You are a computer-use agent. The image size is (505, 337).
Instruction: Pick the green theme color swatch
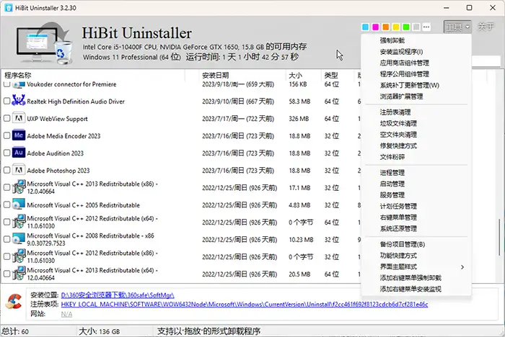(x=406, y=27)
